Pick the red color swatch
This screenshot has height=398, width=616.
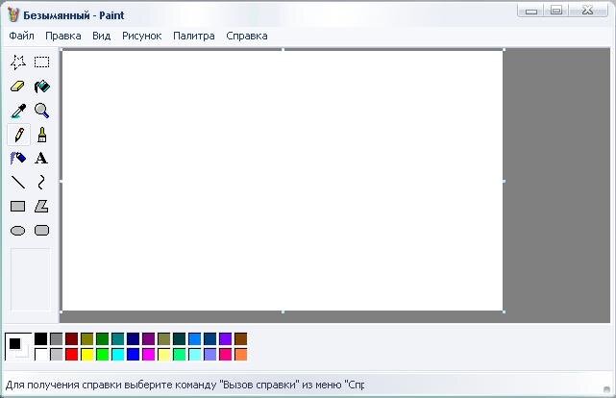(71, 355)
